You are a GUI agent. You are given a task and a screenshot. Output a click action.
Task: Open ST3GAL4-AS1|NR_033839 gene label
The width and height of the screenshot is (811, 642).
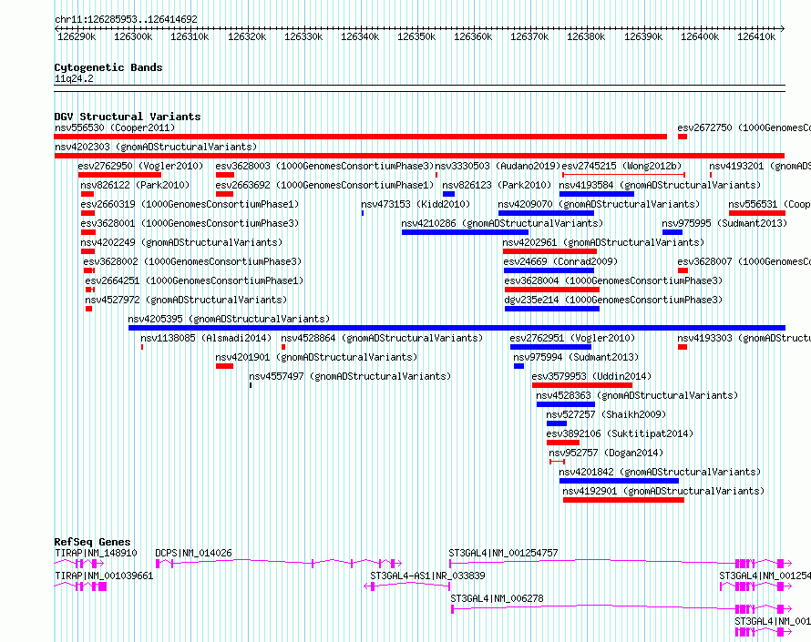(427, 576)
